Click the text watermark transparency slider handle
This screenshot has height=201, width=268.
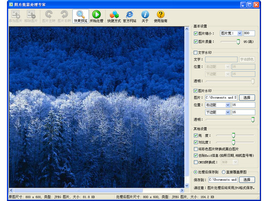253,81
